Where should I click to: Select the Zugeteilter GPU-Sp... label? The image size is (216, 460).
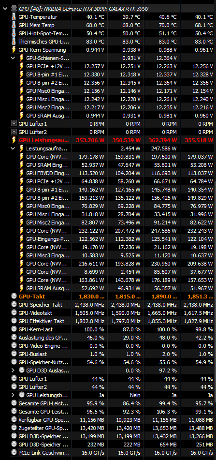tap(43, 428)
